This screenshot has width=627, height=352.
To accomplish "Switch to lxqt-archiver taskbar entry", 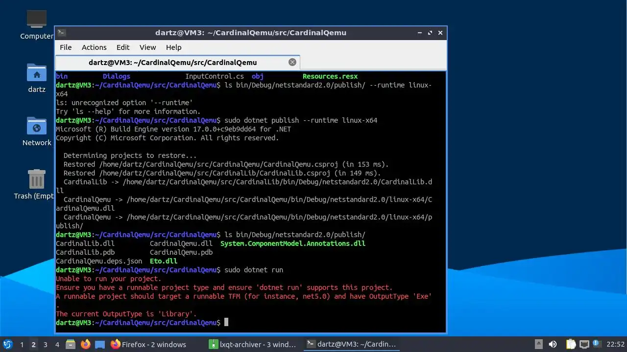I will [x=253, y=344].
